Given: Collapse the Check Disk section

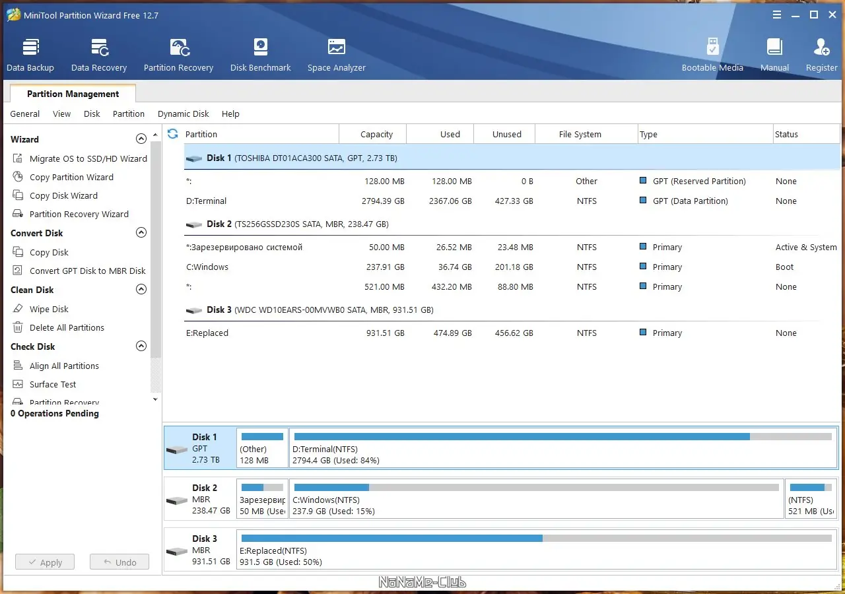Looking at the screenshot, I should click(141, 346).
